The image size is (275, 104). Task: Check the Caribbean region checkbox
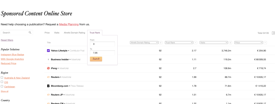(2, 86)
